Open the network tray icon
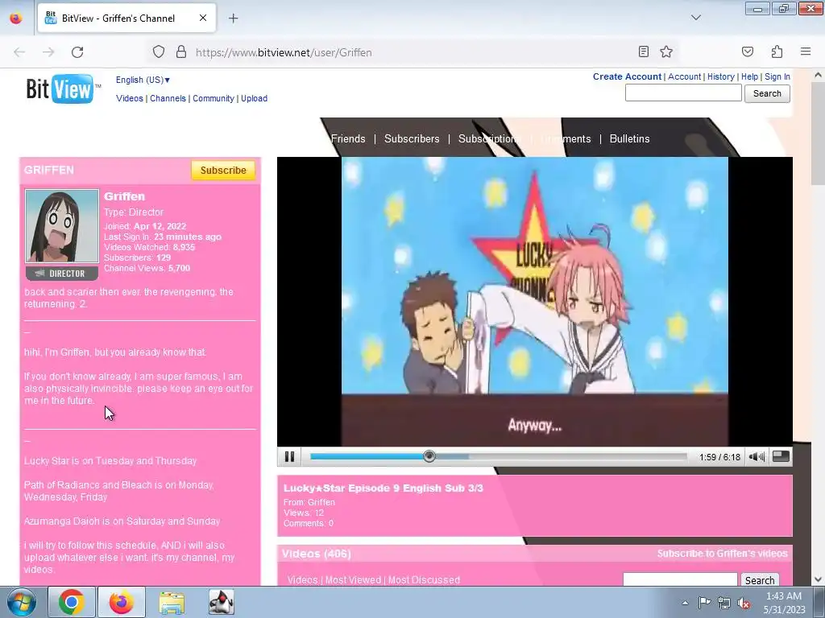 [x=724, y=603]
